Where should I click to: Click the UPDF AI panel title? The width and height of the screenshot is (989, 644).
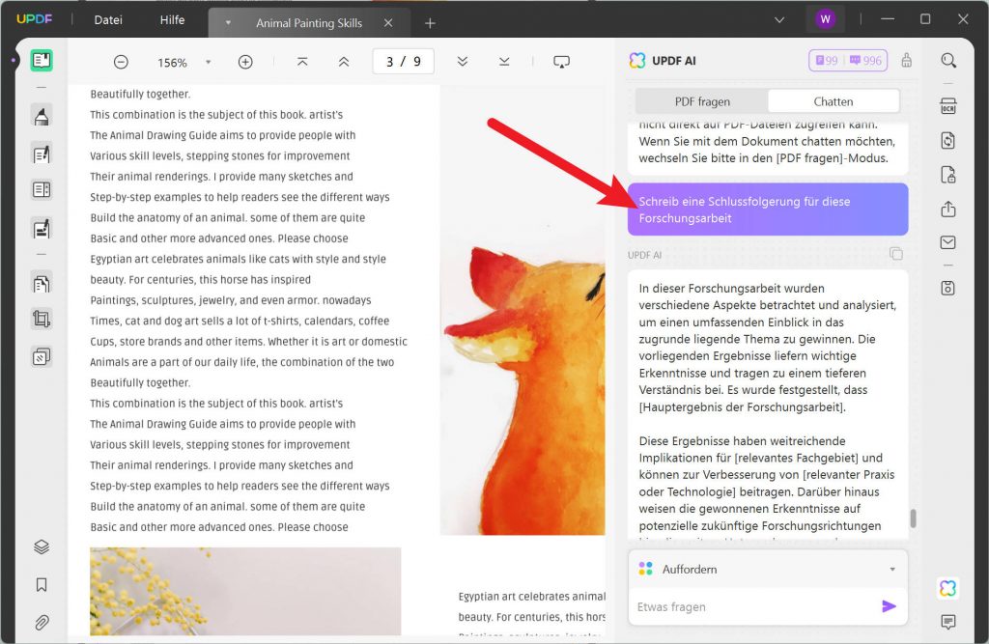point(673,61)
